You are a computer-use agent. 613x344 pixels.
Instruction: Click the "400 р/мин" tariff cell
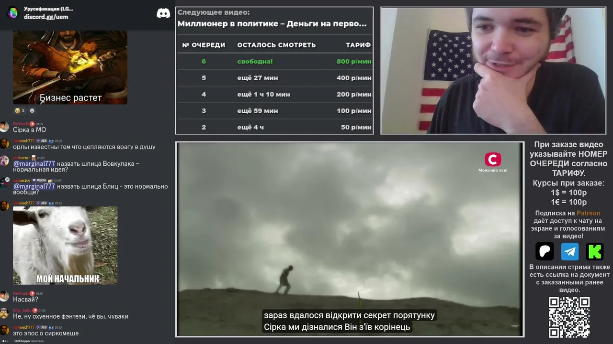pos(354,78)
